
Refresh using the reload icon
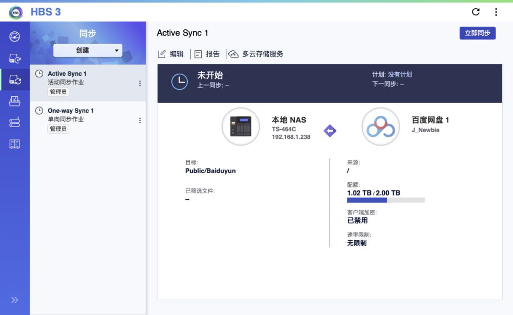click(476, 12)
